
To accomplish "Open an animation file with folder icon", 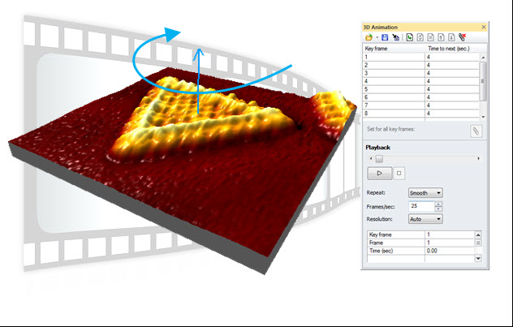I will (369, 37).
